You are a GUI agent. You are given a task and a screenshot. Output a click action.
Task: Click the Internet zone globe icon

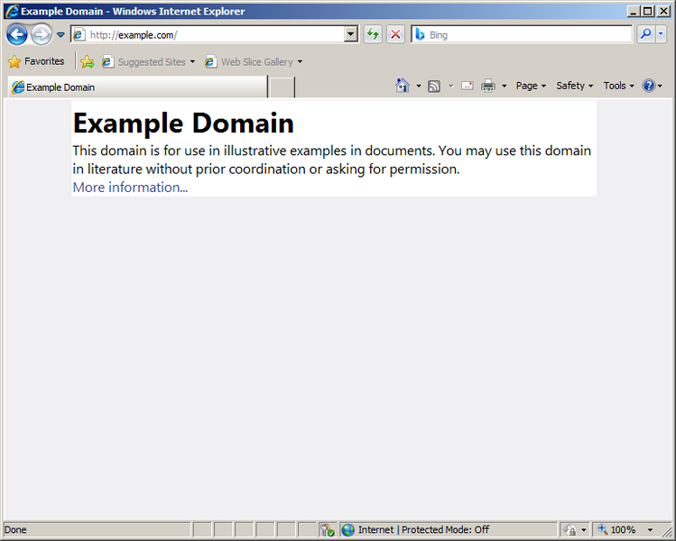coord(347,530)
